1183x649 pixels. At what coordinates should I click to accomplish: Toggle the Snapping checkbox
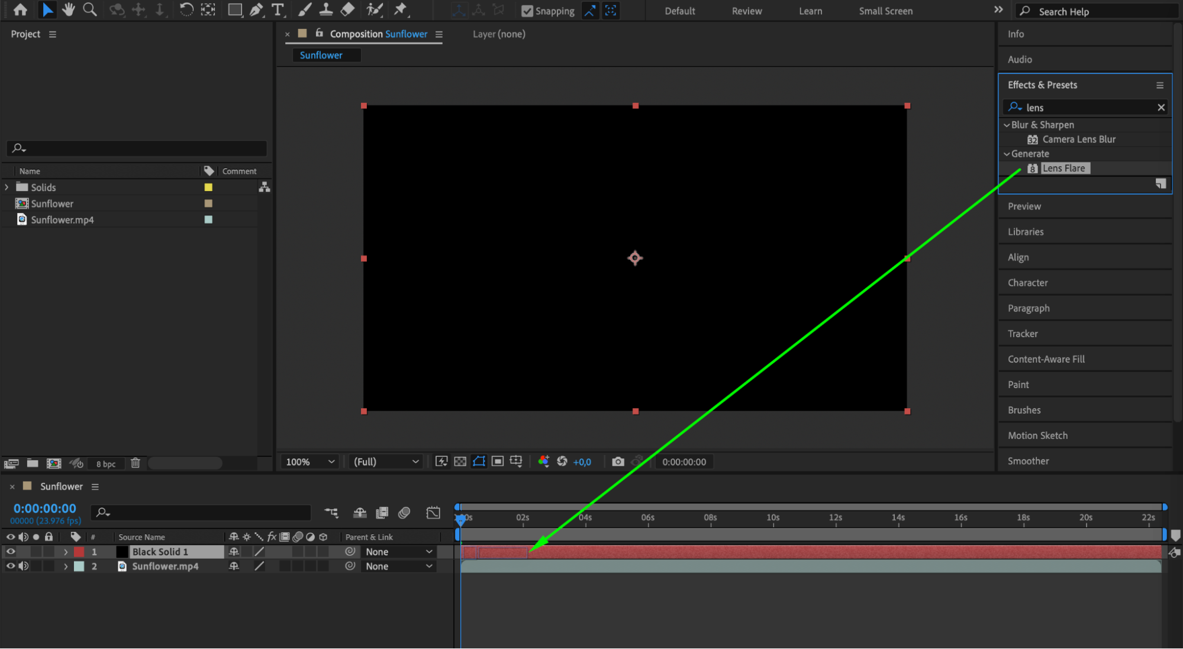(x=527, y=11)
